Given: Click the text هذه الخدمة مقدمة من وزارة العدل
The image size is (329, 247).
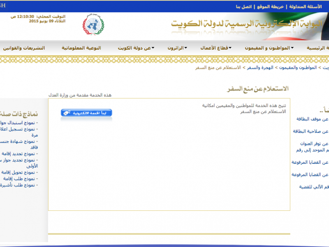Looking at the screenshot, I should click(x=80, y=95).
